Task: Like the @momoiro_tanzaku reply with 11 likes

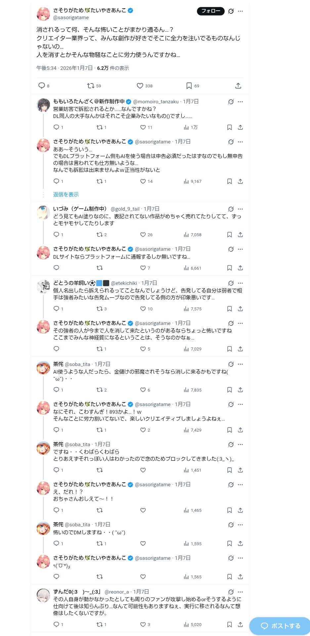Action: 143,127
